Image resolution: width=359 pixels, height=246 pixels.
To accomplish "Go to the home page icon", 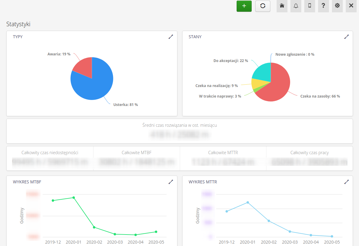I will pos(282,6).
